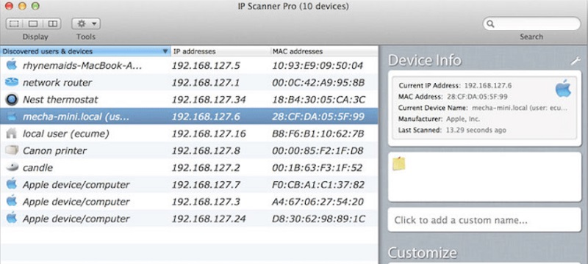The height and width of the screenshot is (264, 588).
Task: Open the Tools gear dropdown menu
Action: (86, 24)
